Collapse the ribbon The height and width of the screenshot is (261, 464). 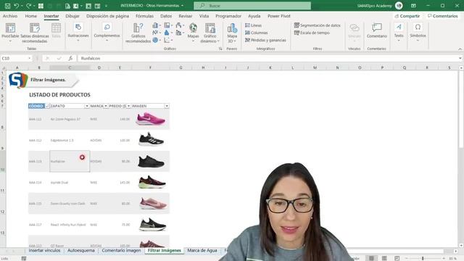click(x=460, y=49)
